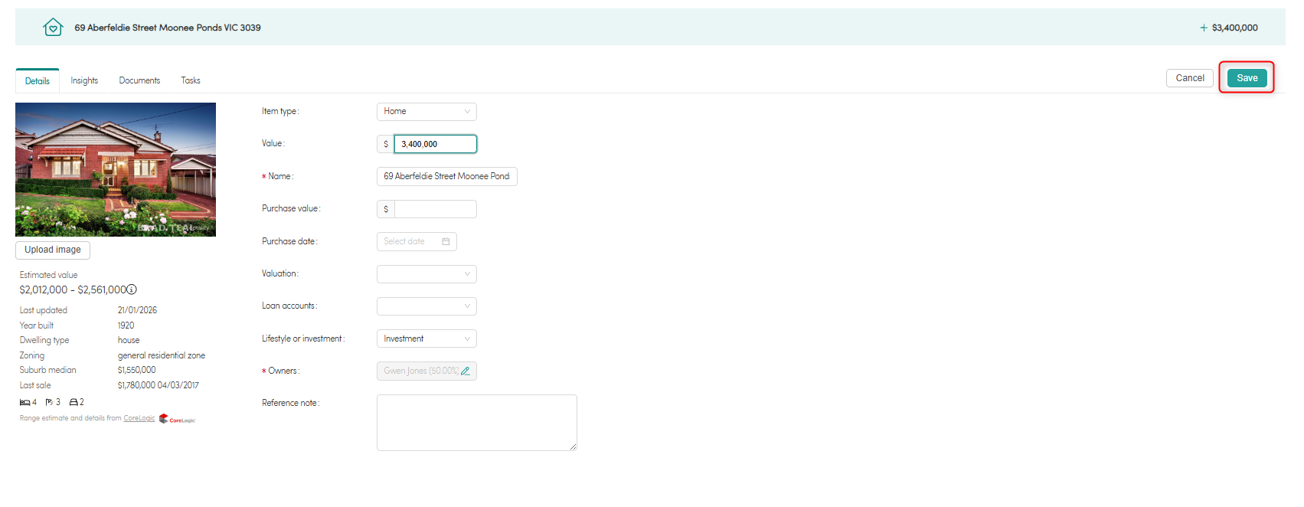Viewport: 1304px width, 507px height.
Task: Click the CoreLogic logo
Action: (x=178, y=419)
